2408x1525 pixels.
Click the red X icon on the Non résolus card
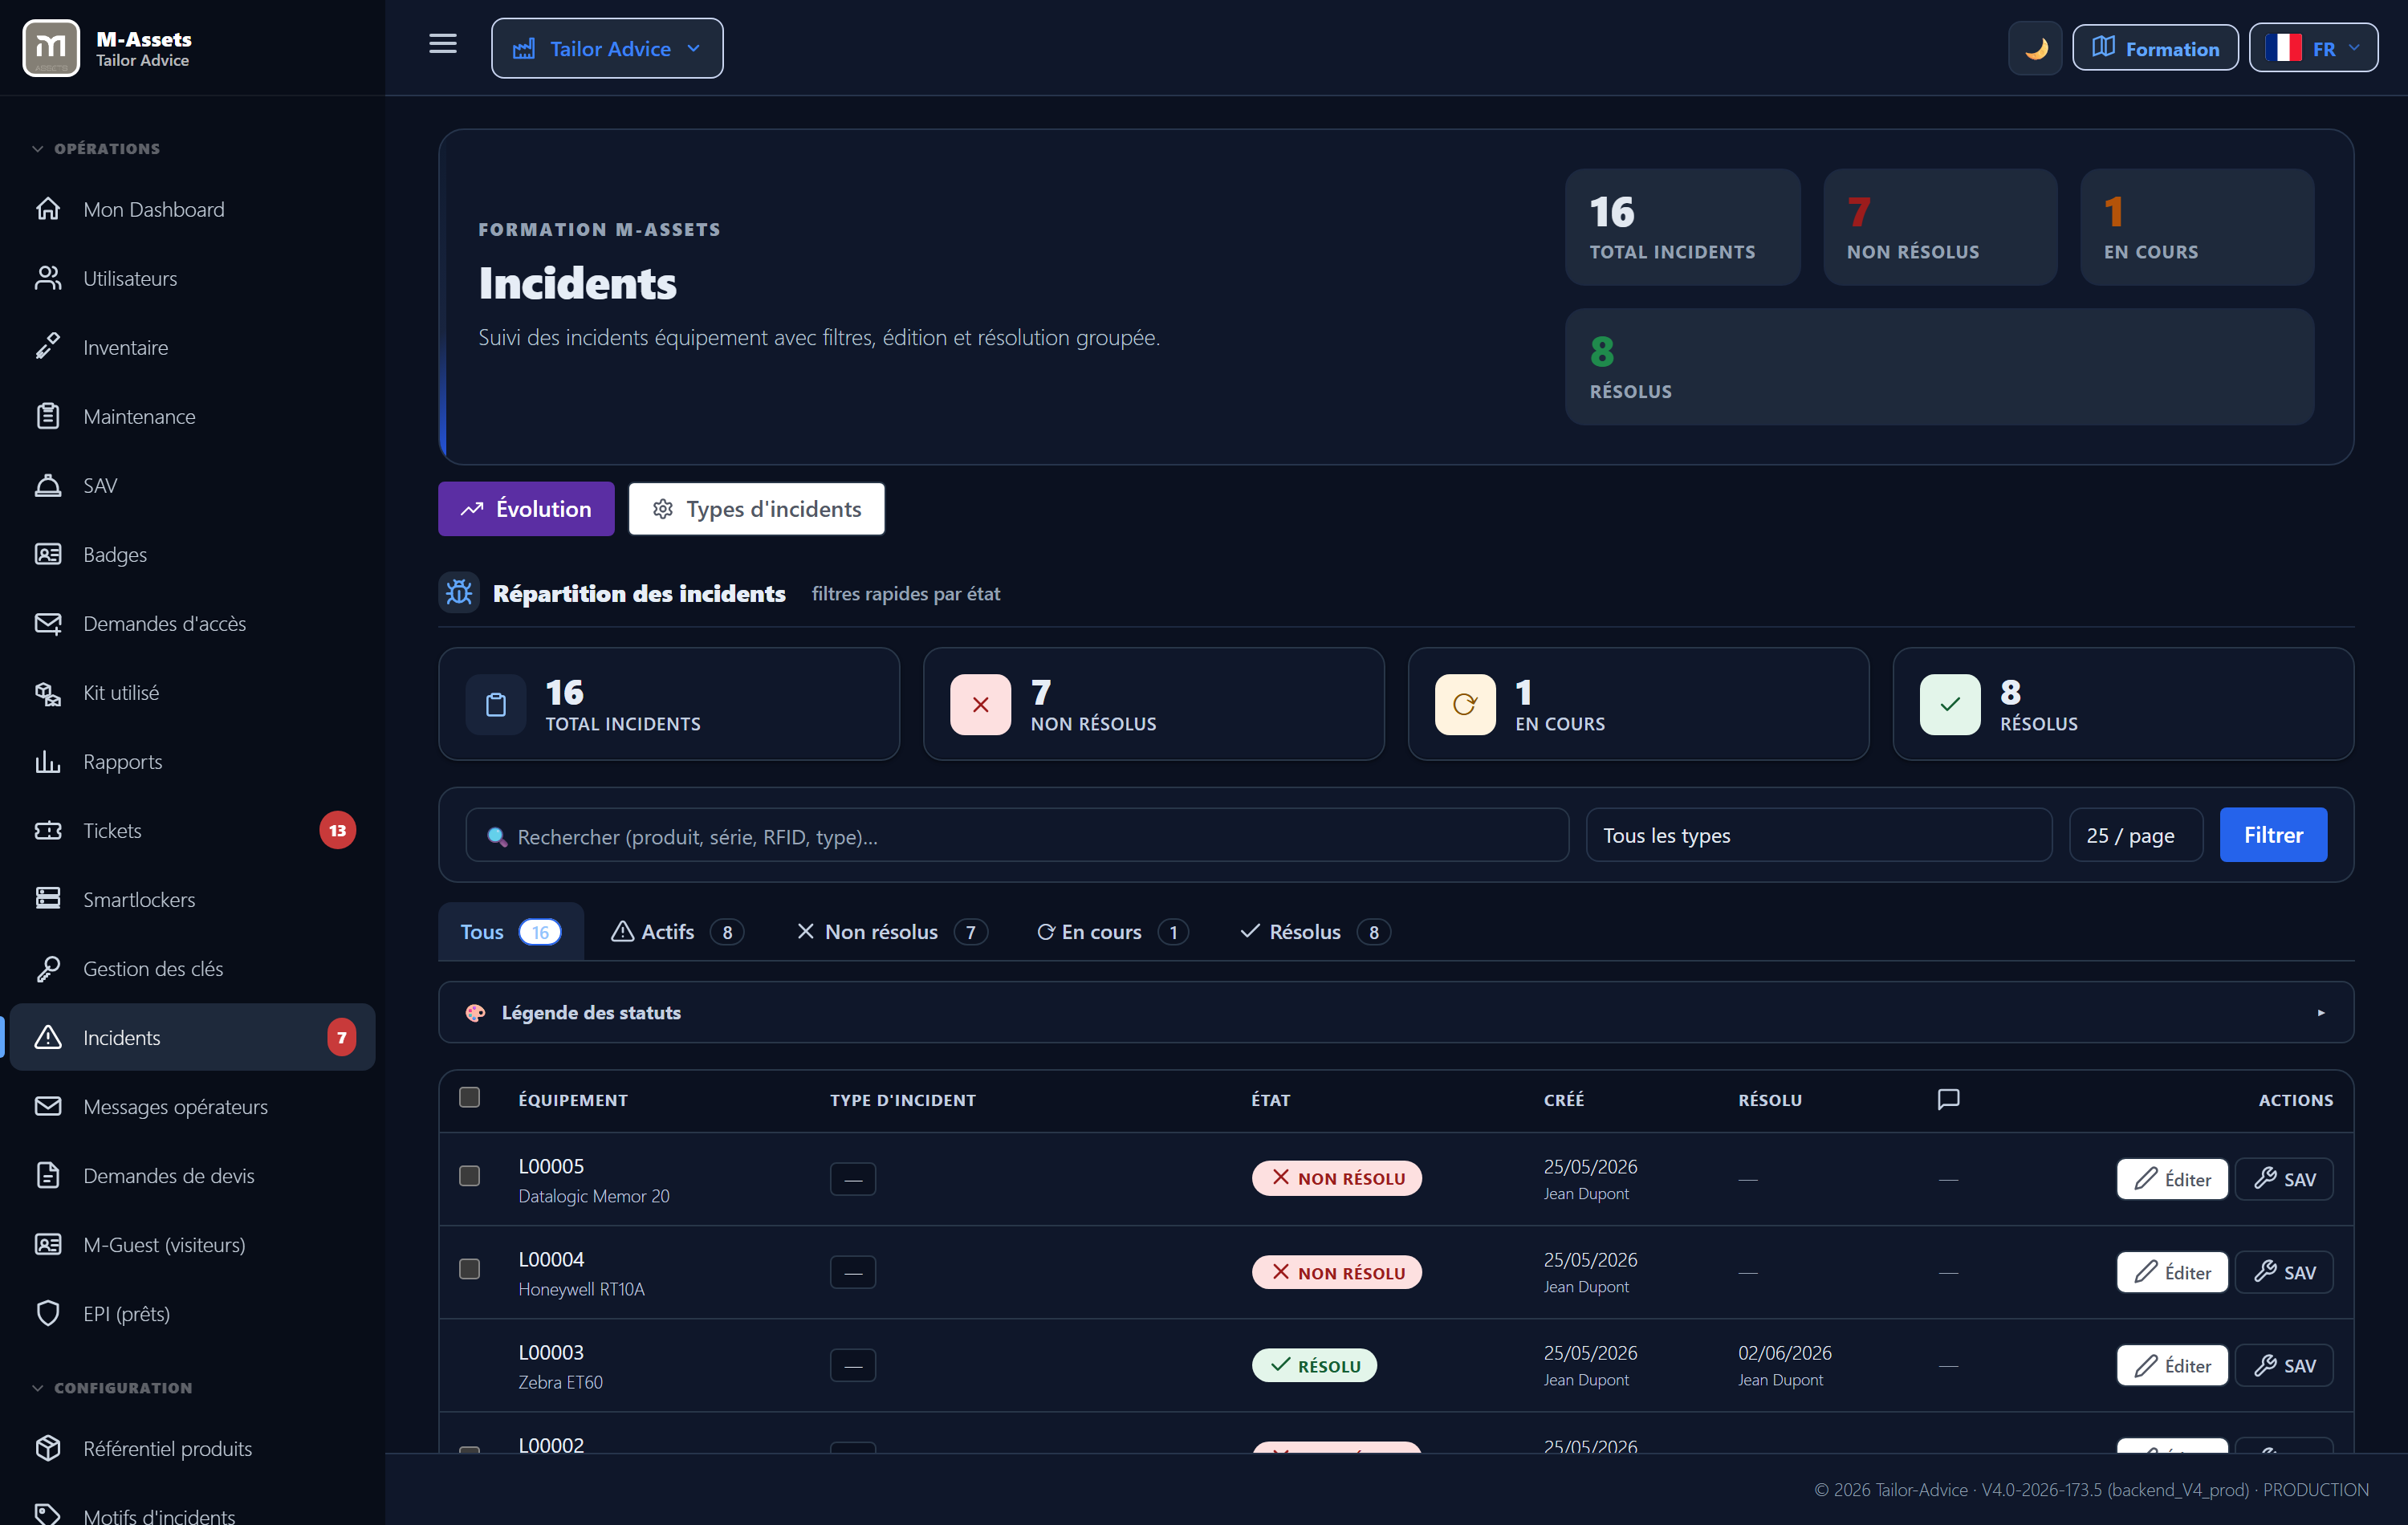(x=980, y=704)
